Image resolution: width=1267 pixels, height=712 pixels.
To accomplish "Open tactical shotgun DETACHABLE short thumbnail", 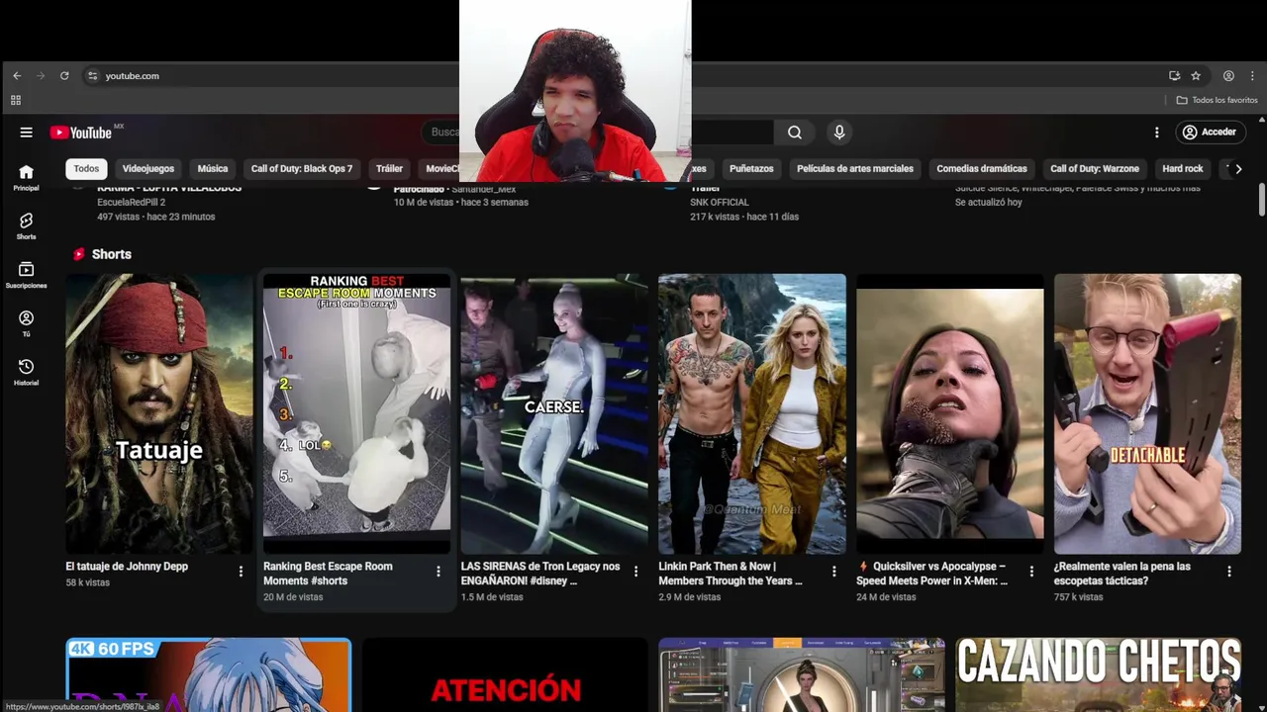I will [1147, 413].
